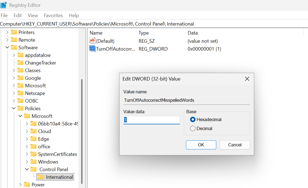Select the Netscape folder icon
The width and height of the screenshot is (308, 188).
point(20,93)
